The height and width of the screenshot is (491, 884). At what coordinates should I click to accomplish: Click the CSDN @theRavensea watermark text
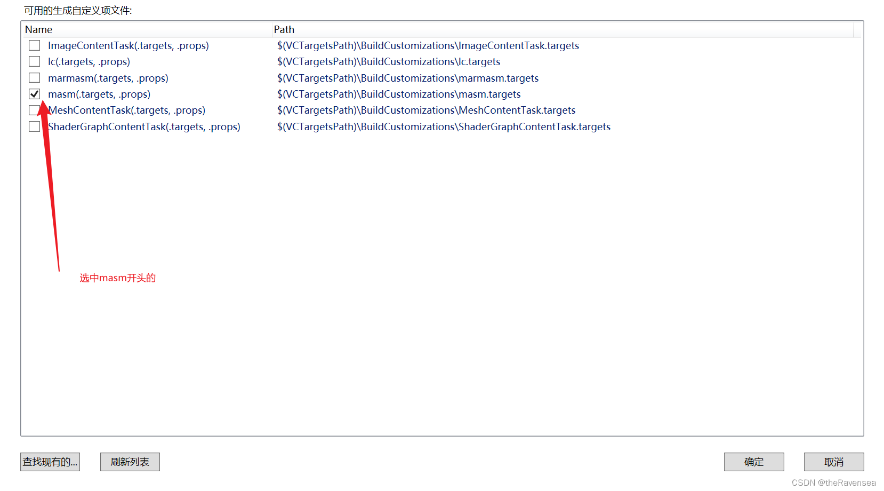tap(833, 482)
